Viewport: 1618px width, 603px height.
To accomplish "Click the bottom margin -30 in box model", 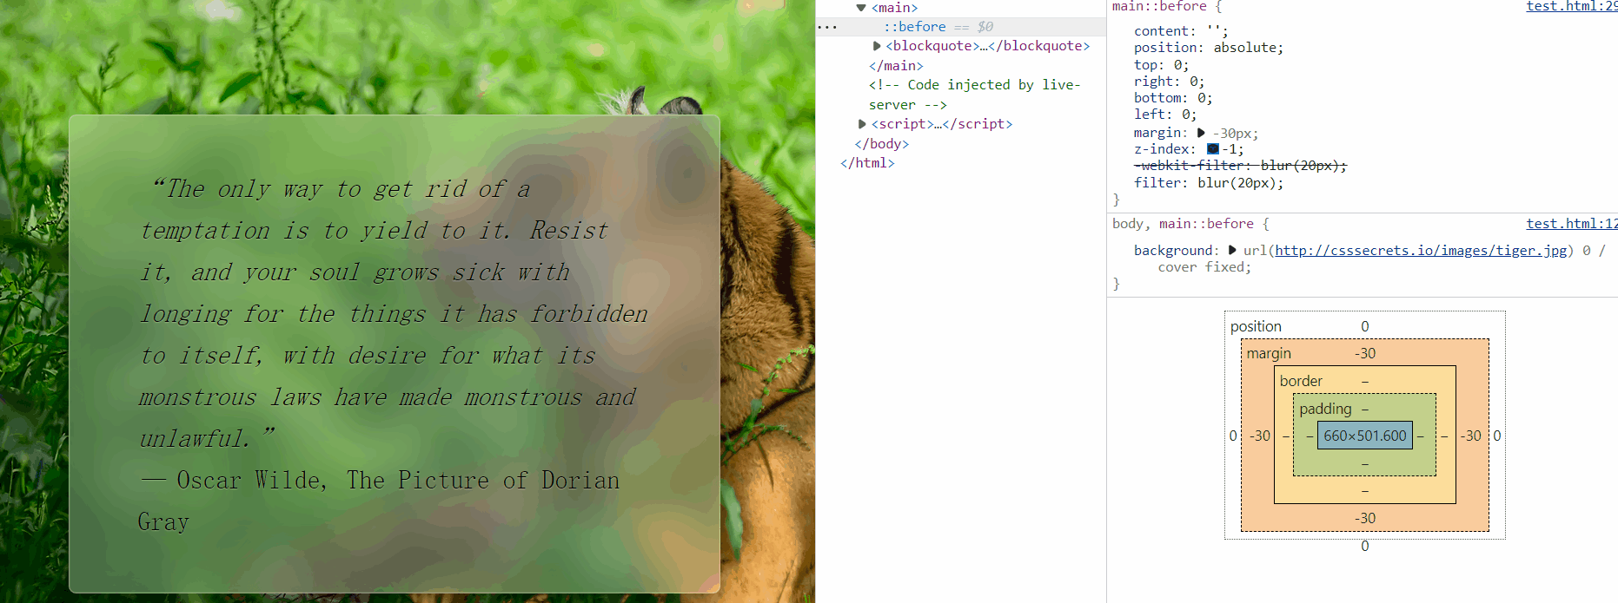I will [1364, 518].
